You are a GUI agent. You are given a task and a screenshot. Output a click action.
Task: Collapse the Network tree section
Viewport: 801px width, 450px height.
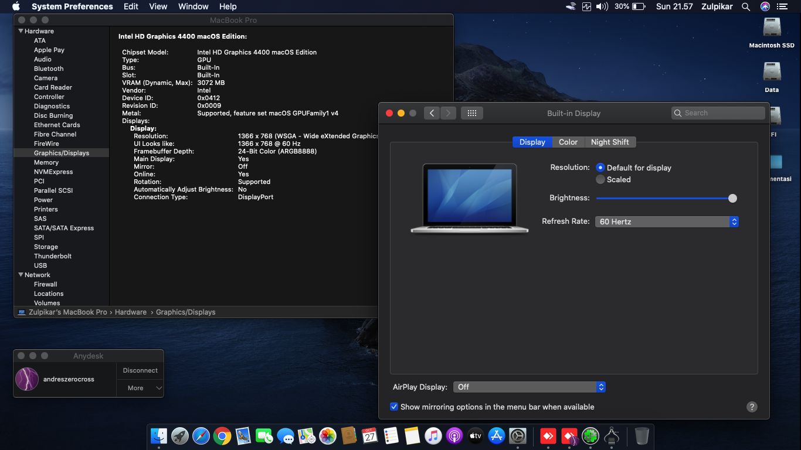tap(21, 275)
